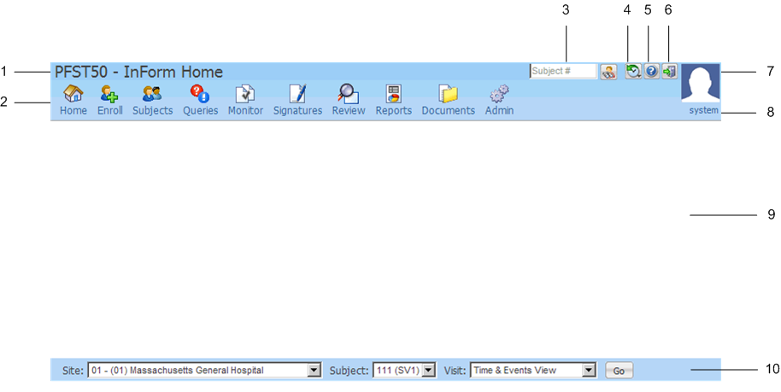Click the user avatar picture
The image size is (781, 392).
701,83
